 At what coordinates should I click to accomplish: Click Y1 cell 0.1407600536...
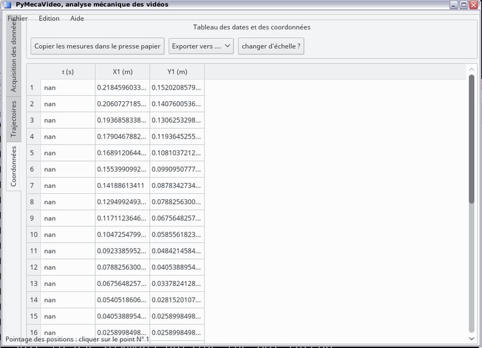coord(177,104)
